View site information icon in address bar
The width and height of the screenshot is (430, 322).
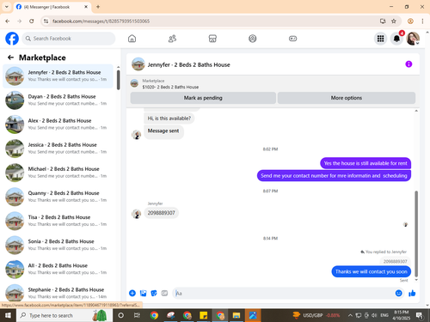pos(46,21)
